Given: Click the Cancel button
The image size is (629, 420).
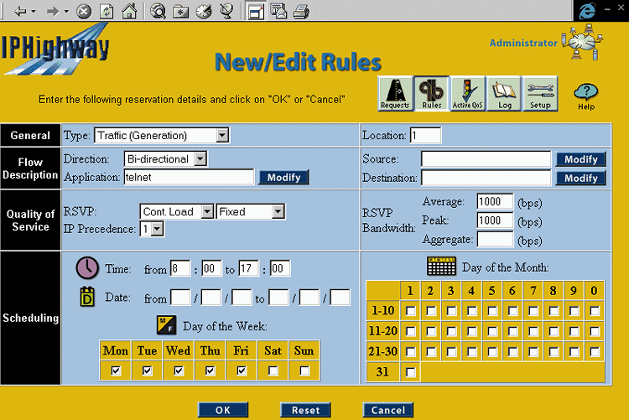Looking at the screenshot, I should [388, 410].
